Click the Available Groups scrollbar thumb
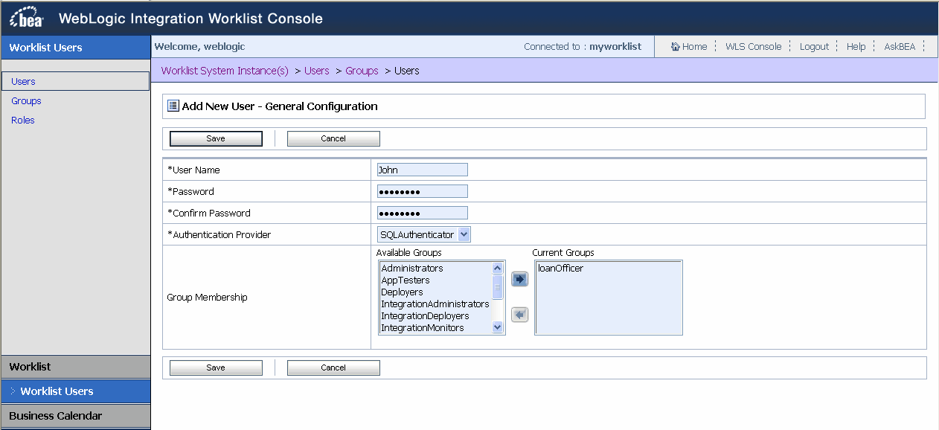Screen dimensions: 939x430 click(x=498, y=286)
